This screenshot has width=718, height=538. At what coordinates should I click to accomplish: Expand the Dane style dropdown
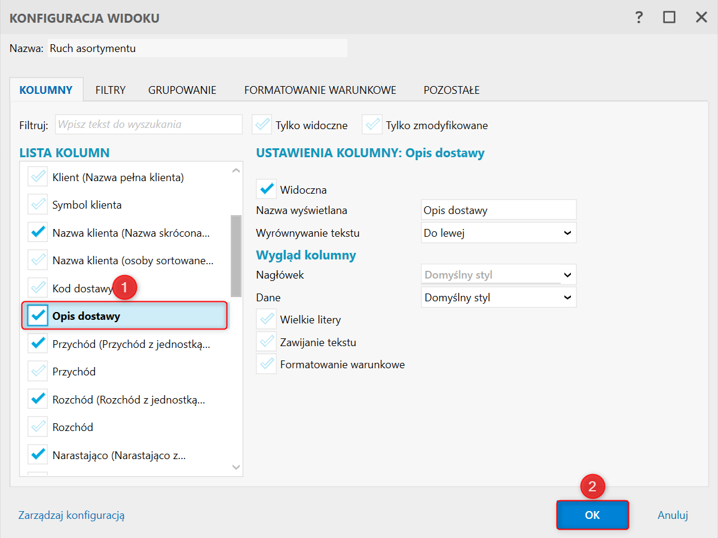[499, 297]
